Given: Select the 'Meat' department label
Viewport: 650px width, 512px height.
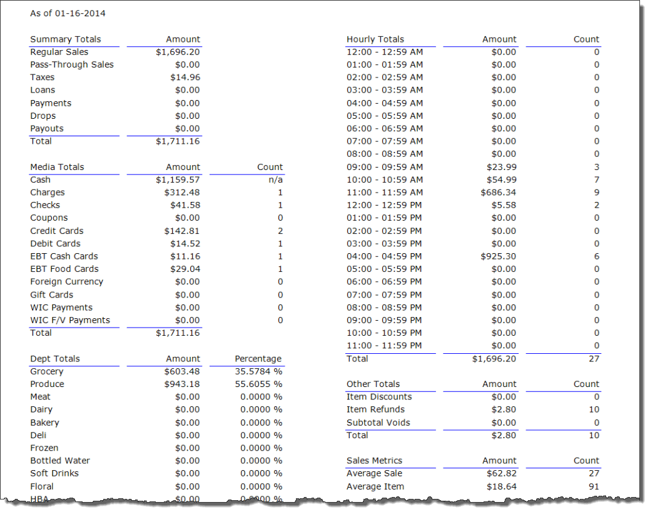Looking at the screenshot, I should (x=40, y=397).
